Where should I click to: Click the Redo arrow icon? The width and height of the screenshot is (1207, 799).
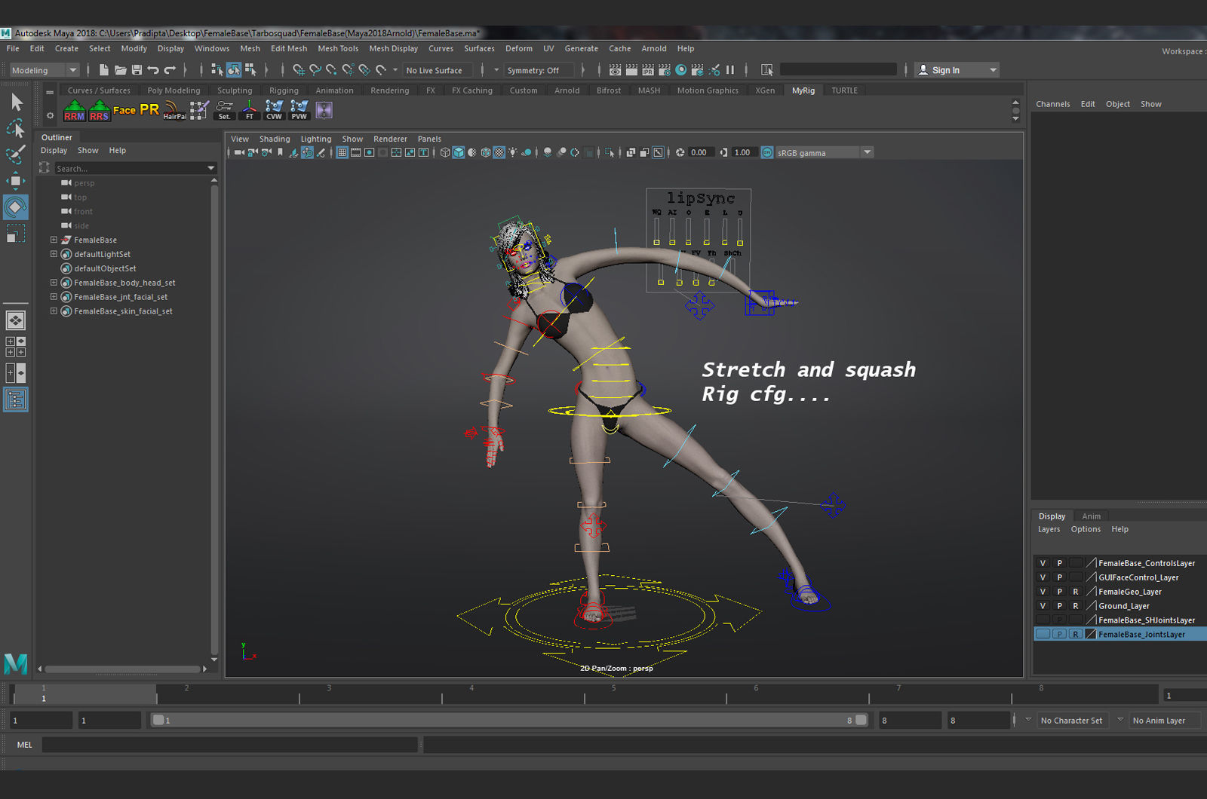(x=170, y=70)
